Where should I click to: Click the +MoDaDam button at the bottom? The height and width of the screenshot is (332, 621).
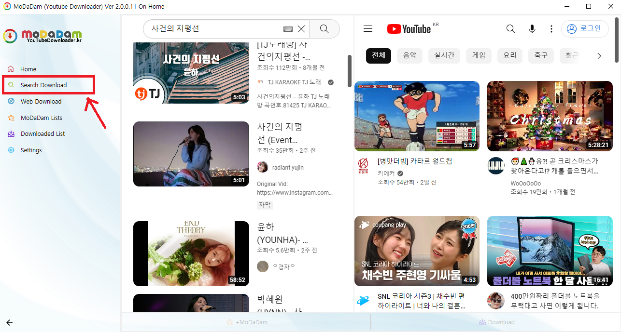[x=247, y=322]
